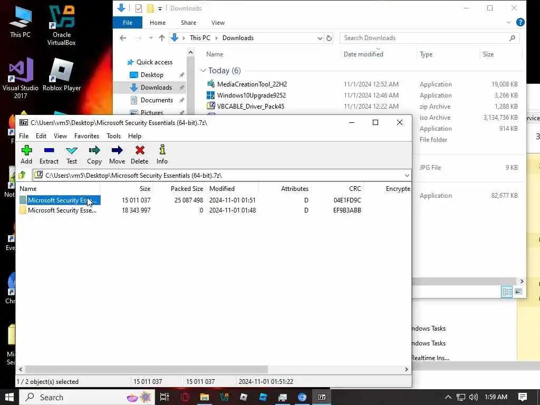
Task: Sort 7-Zip list by CRC column
Action: pos(355,189)
